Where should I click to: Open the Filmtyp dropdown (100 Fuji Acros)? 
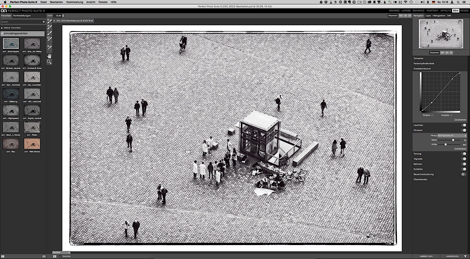point(452,136)
